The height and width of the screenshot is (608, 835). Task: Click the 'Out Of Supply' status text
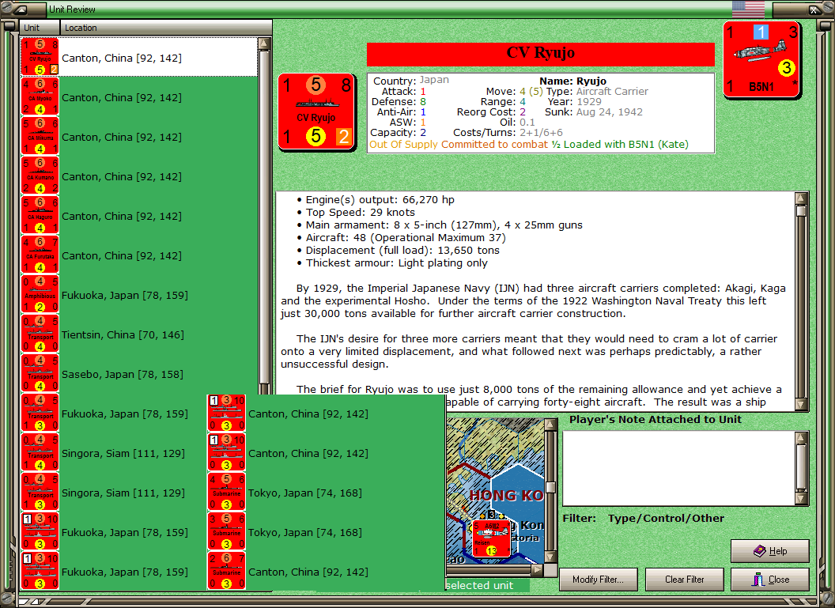click(403, 144)
